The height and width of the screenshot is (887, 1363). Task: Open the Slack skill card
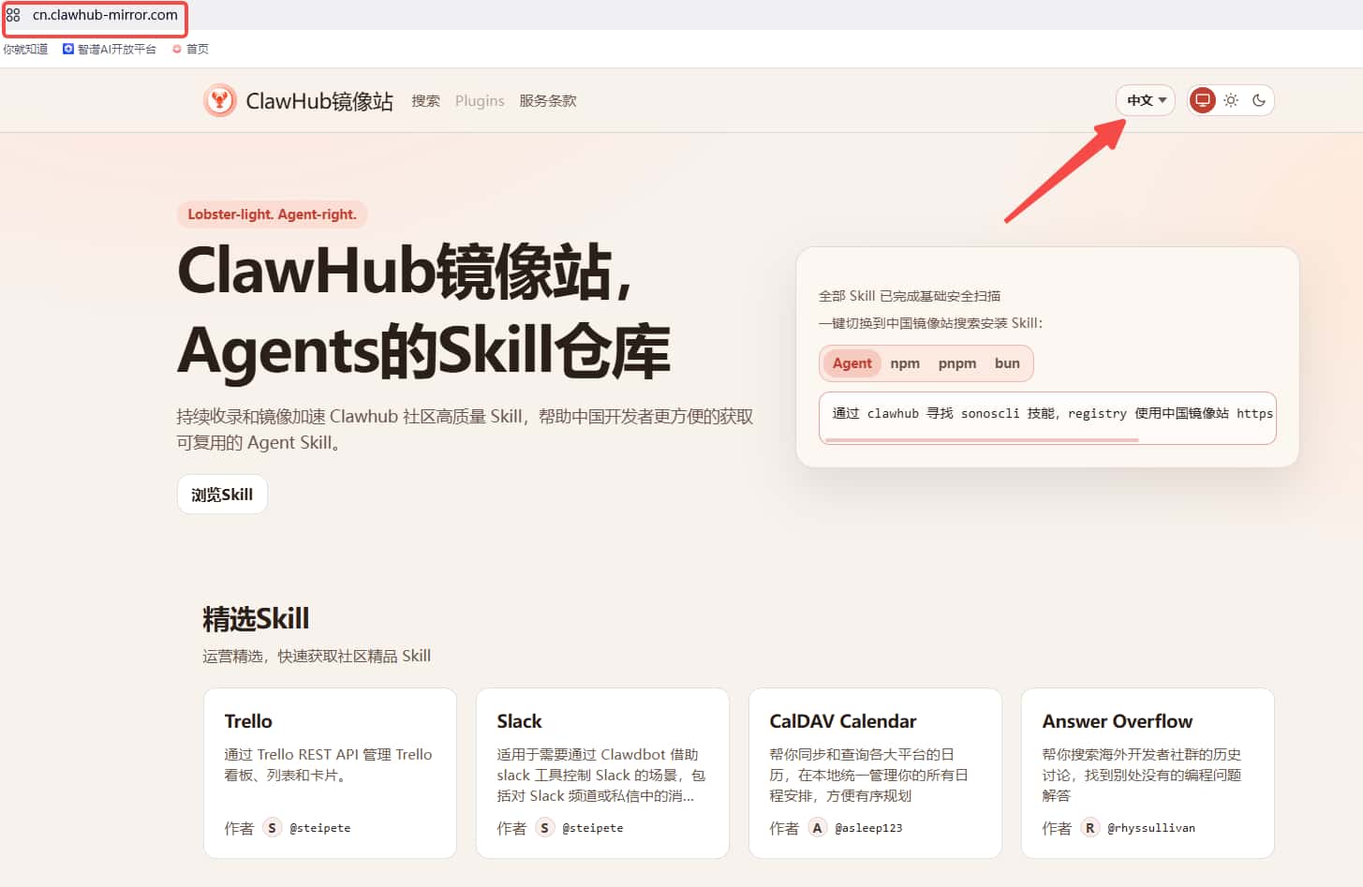602,773
